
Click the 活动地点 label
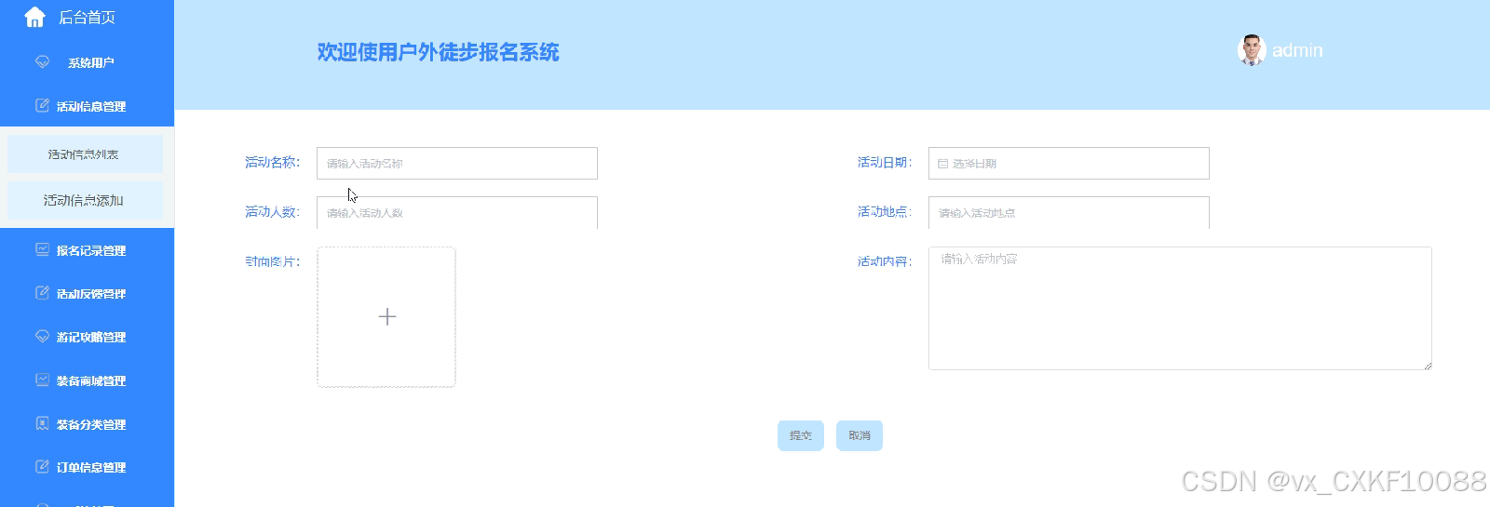pos(885,211)
